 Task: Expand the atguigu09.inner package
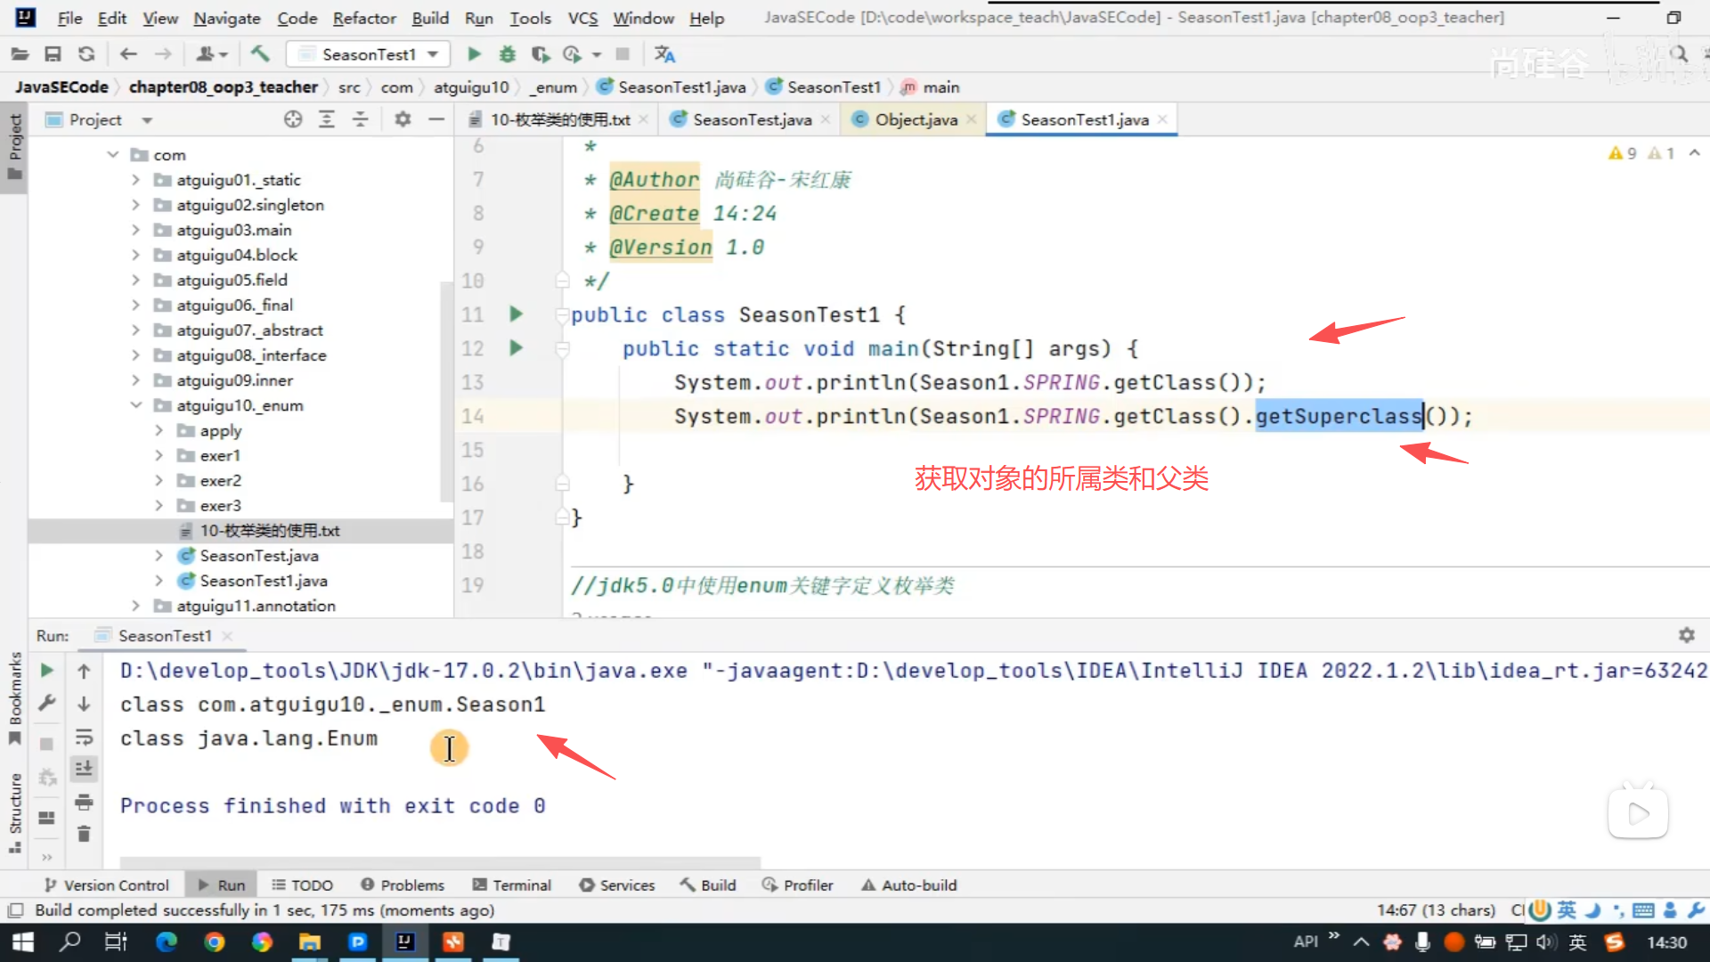pos(136,380)
